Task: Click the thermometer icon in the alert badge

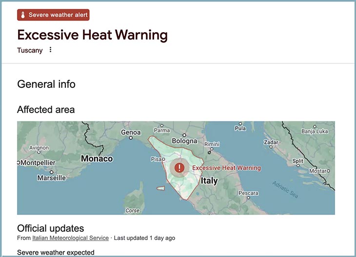Action: click(22, 15)
